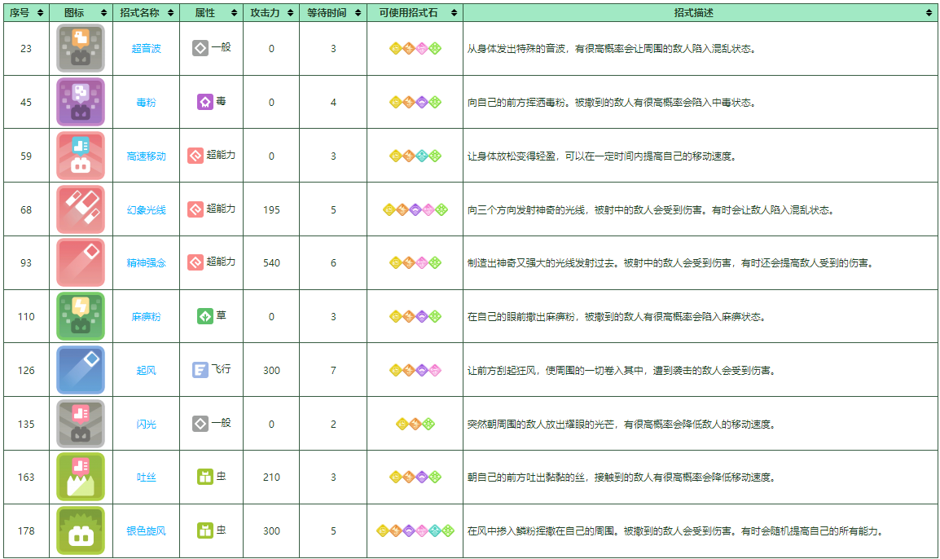The width and height of the screenshot is (940, 559).
Task: Select serial number 126 cell
Action: 26,370
